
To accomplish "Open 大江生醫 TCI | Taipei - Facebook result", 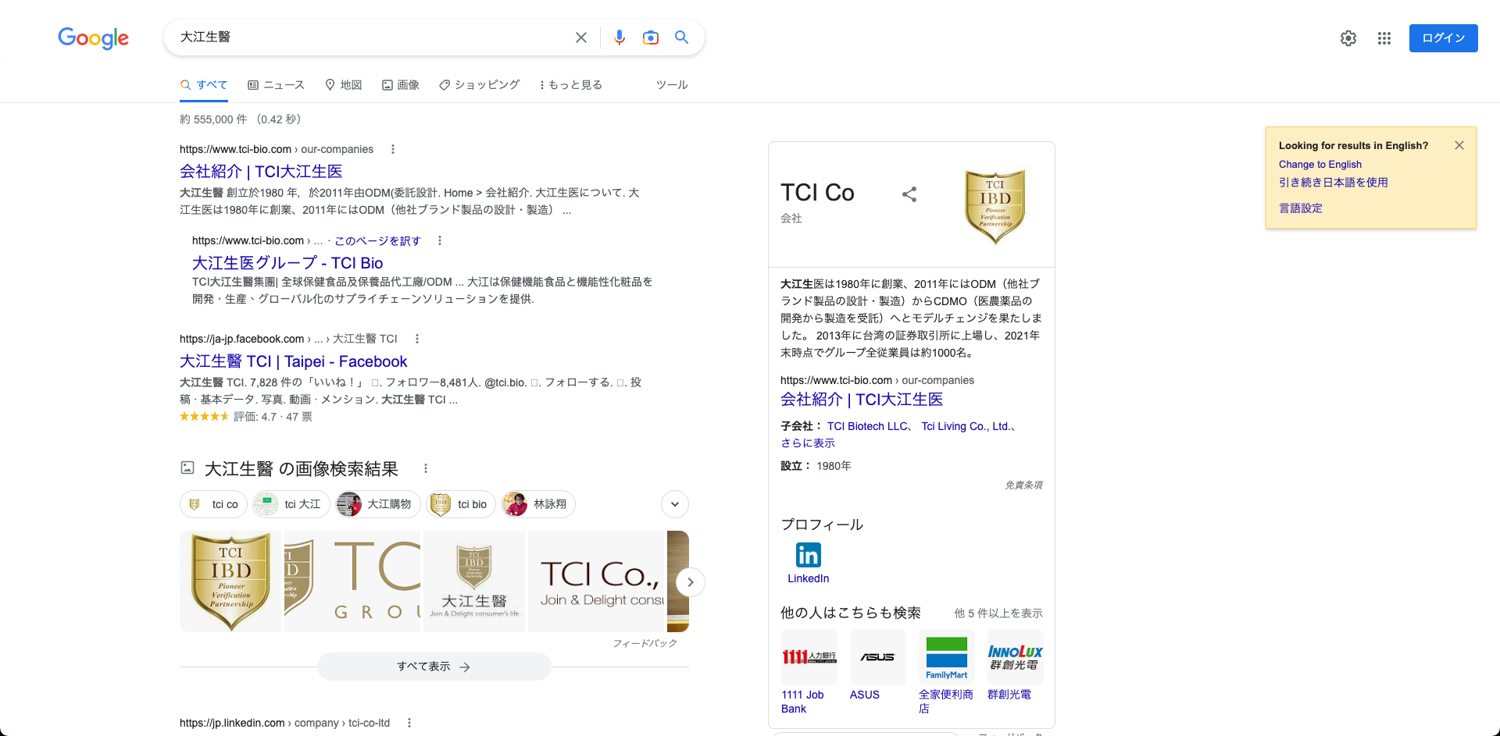I will 294,361.
